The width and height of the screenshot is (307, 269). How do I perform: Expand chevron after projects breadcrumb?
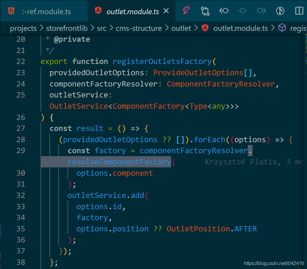click(x=41, y=28)
